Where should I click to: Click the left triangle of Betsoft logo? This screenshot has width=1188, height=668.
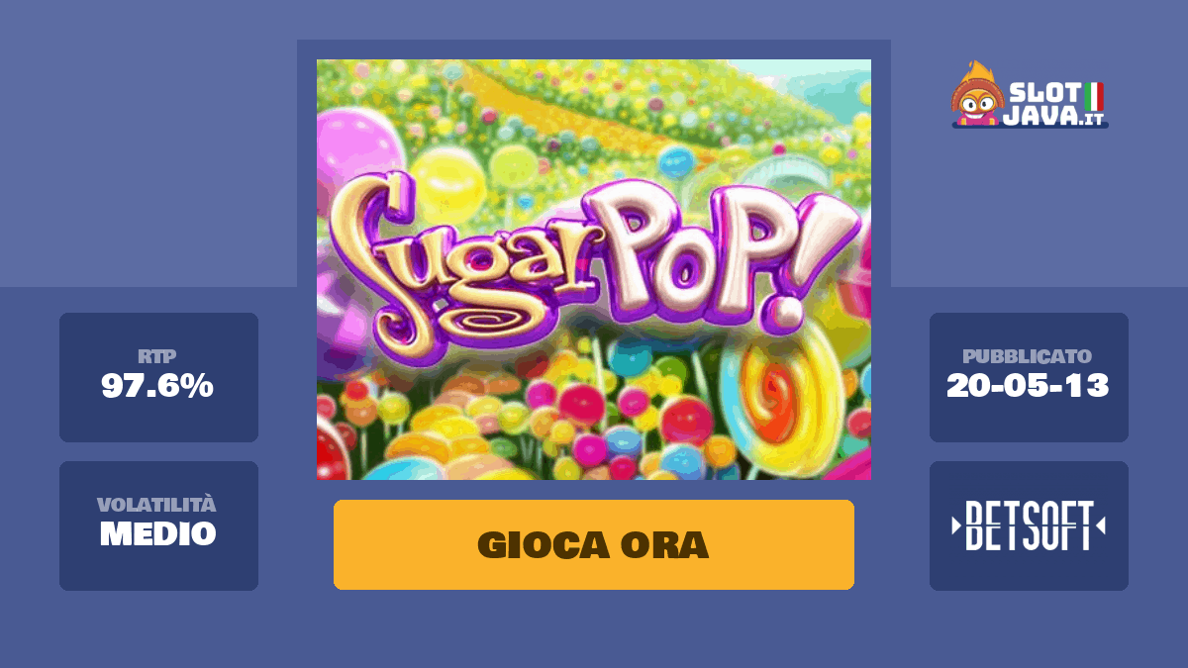tap(956, 526)
